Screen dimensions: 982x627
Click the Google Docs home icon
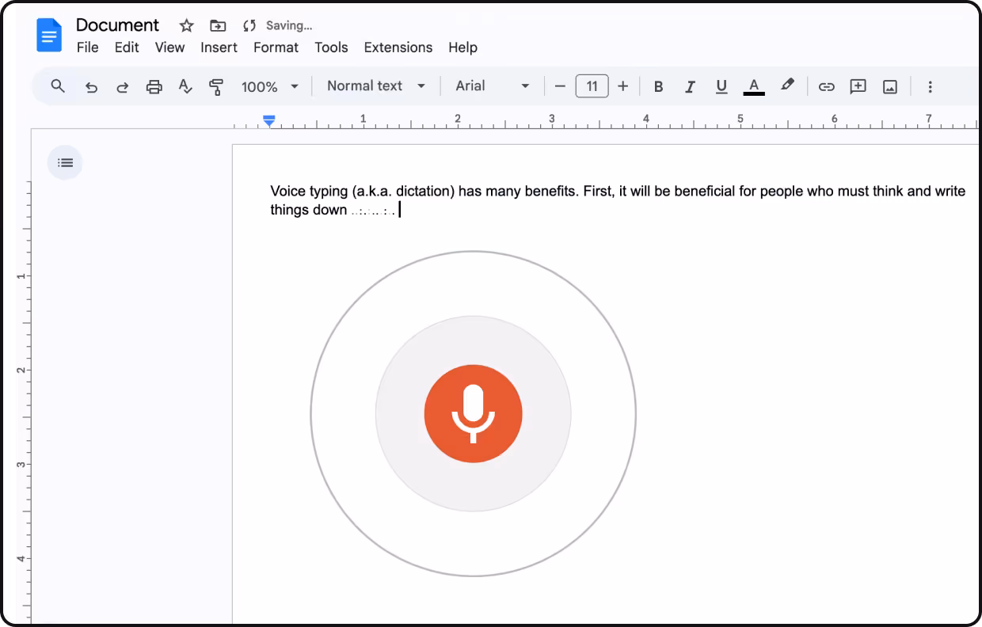point(49,36)
